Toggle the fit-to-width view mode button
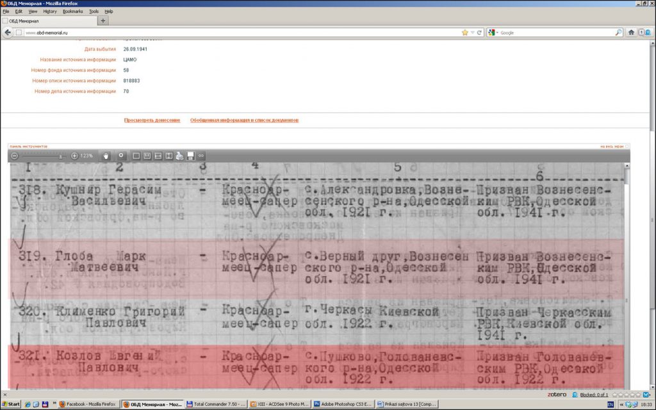The height and width of the screenshot is (410, 656). (158, 156)
